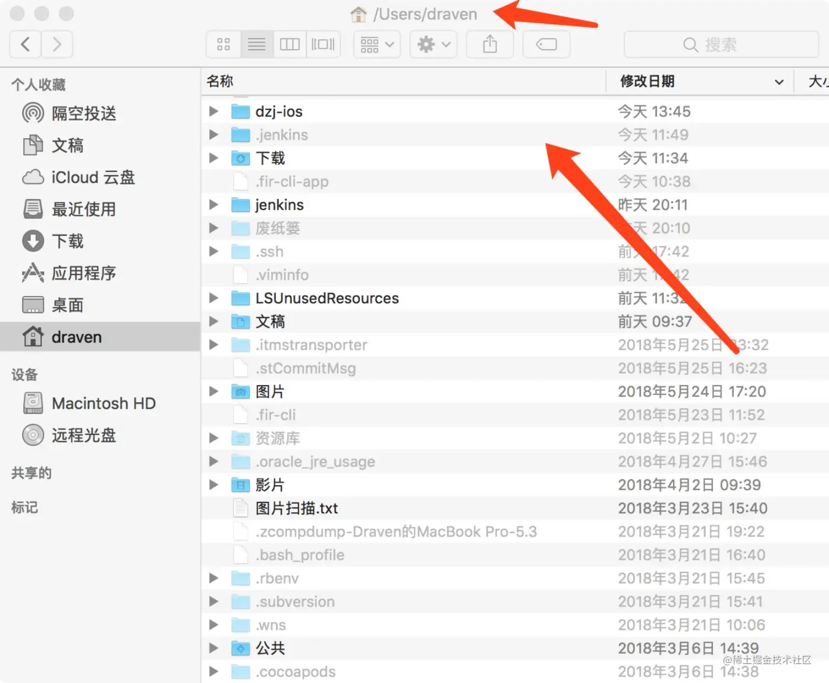
Task: Click the date 2018年3月23日 15:40
Action: tap(693, 508)
